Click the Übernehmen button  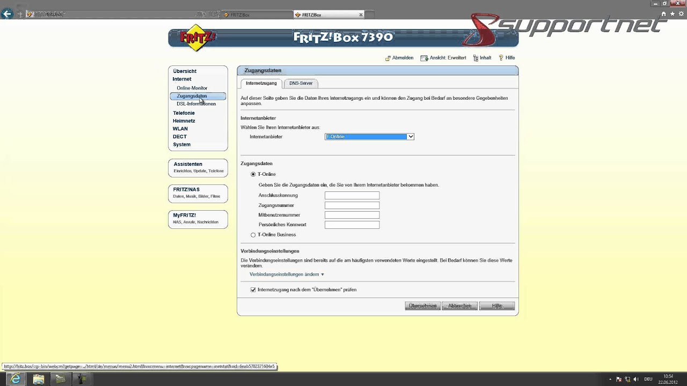click(422, 306)
